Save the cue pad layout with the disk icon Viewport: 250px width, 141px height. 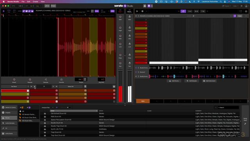(x=114, y=87)
